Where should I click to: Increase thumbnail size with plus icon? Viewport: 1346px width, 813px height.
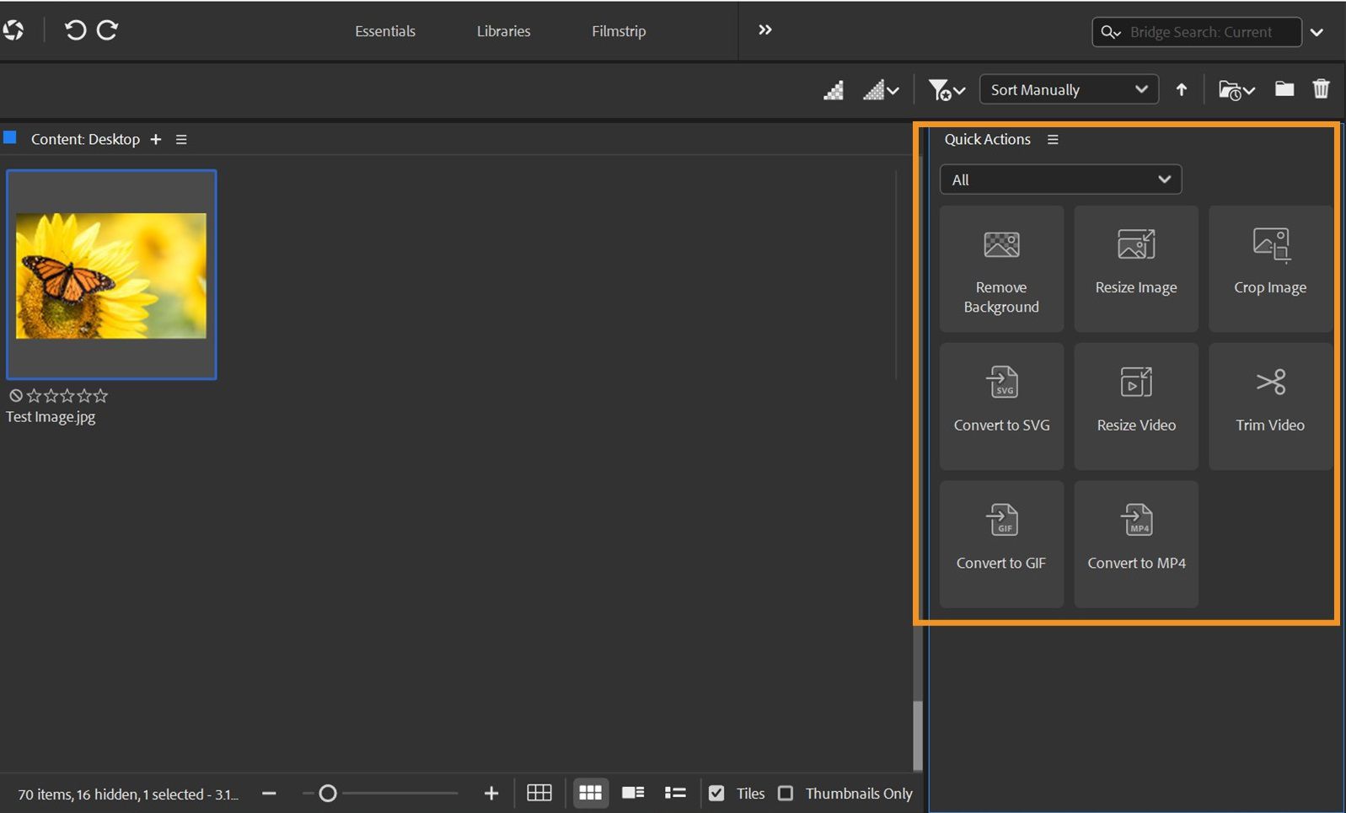[x=491, y=794]
